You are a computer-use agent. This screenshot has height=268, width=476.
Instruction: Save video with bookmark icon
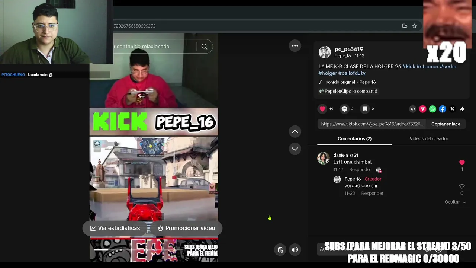point(365,109)
